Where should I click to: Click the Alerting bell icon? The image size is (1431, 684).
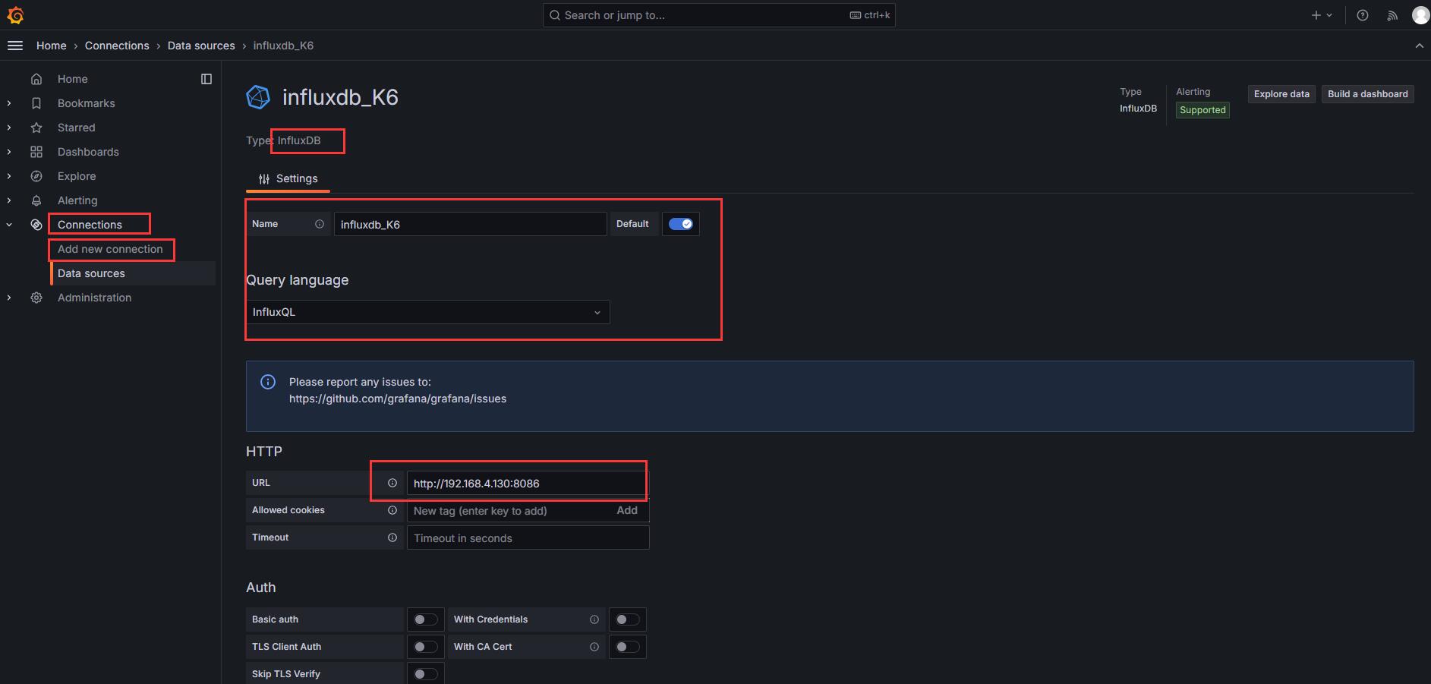pyautogui.click(x=36, y=200)
